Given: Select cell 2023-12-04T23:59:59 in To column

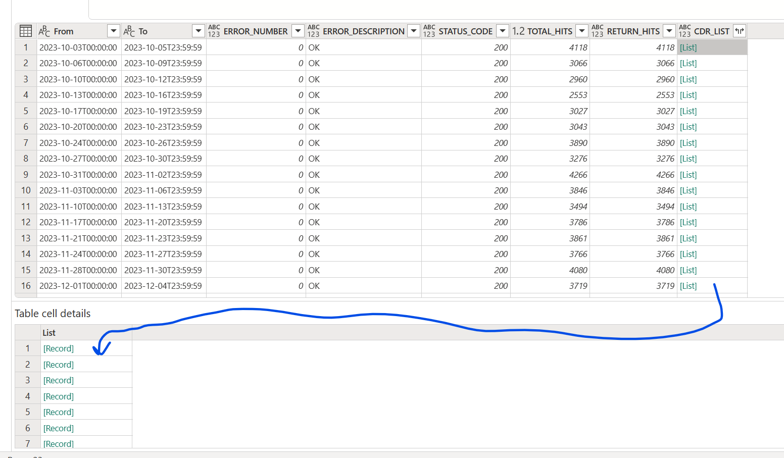Looking at the screenshot, I should coord(163,286).
